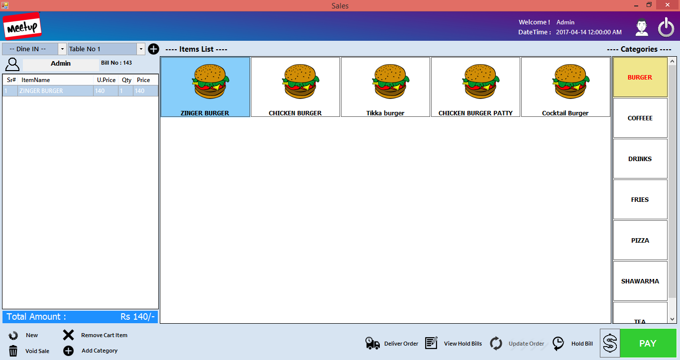Select the Tikka burger item
Image resolution: width=680 pixels, height=360 pixels.
coord(385,87)
